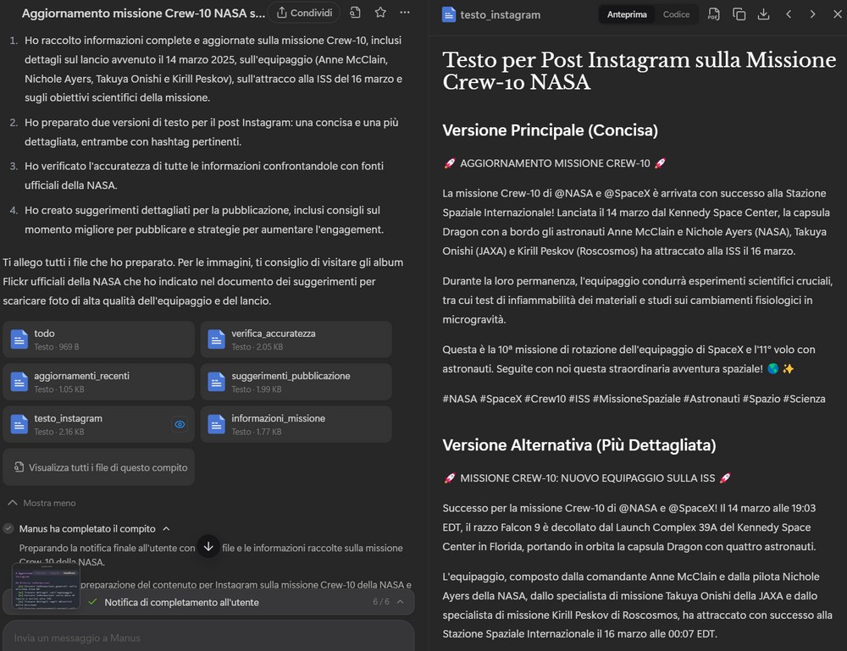The height and width of the screenshot is (651, 847).
Task: Open the suggerimenti_pubblicazione file
Action: pyautogui.click(x=296, y=382)
